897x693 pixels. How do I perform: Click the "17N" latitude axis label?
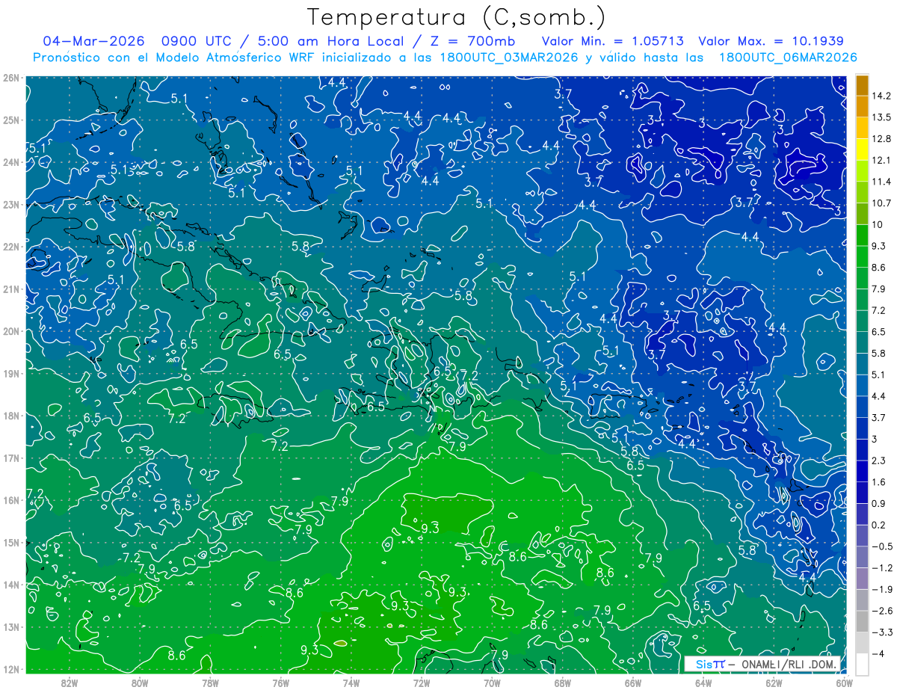pos(11,458)
